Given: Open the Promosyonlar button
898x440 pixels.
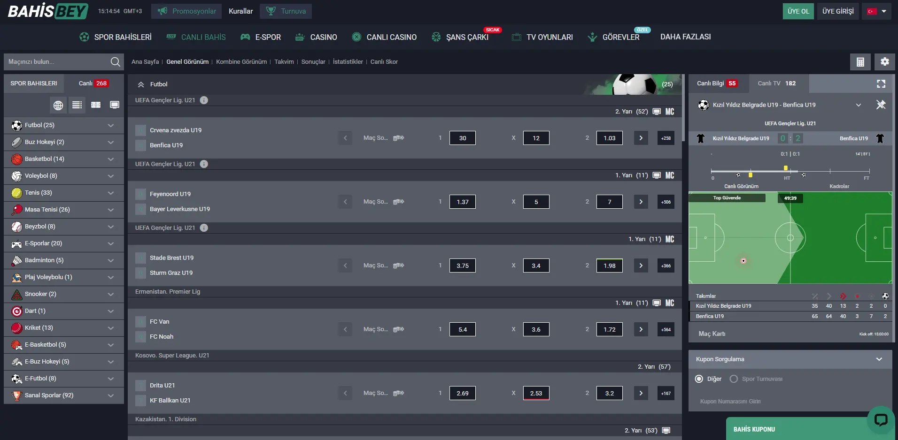Looking at the screenshot, I should point(186,11).
